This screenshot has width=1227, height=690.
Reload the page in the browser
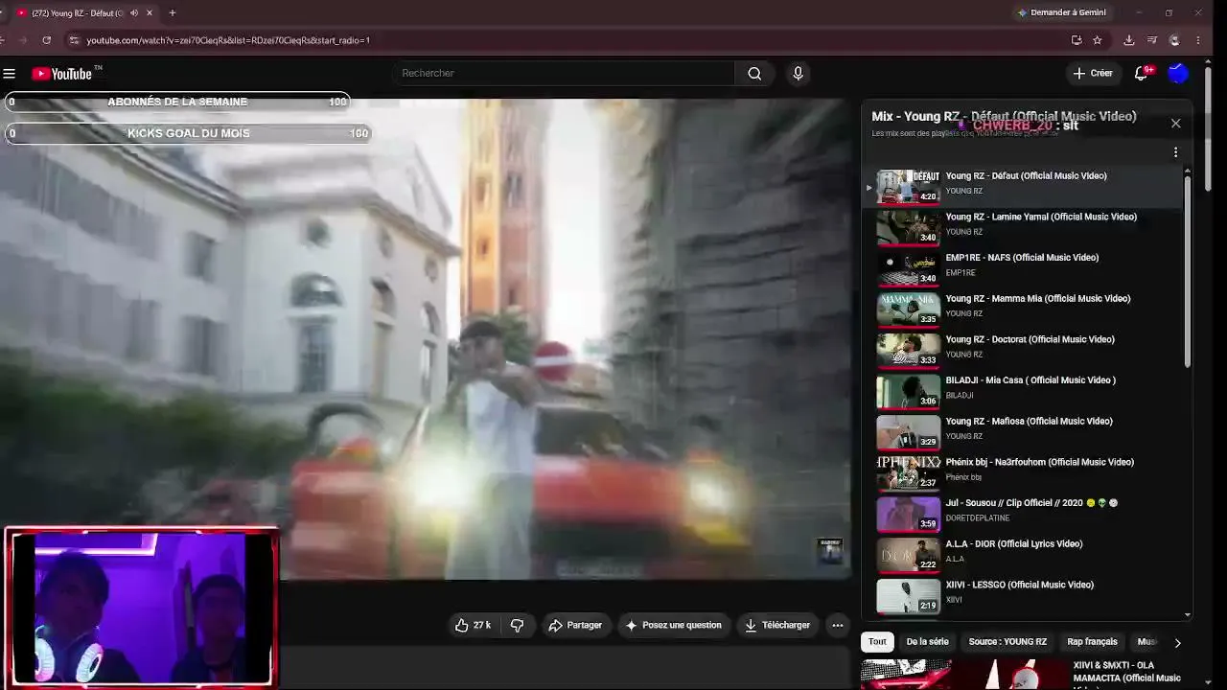(x=46, y=40)
